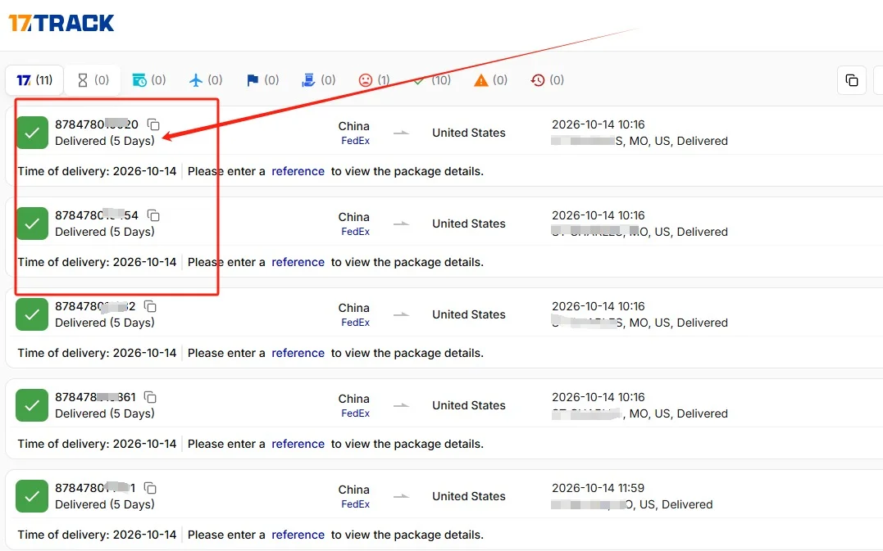Click green check icon for number ending 54
This screenshot has width=883, height=551.
(32, 224)
